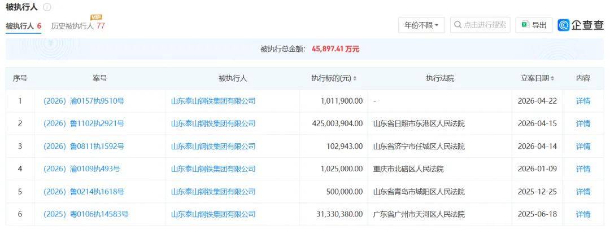This screenshot has width=610, height=230.
Task: Click court 山东省日照市东港区人民法院
Action: (419, 123)
